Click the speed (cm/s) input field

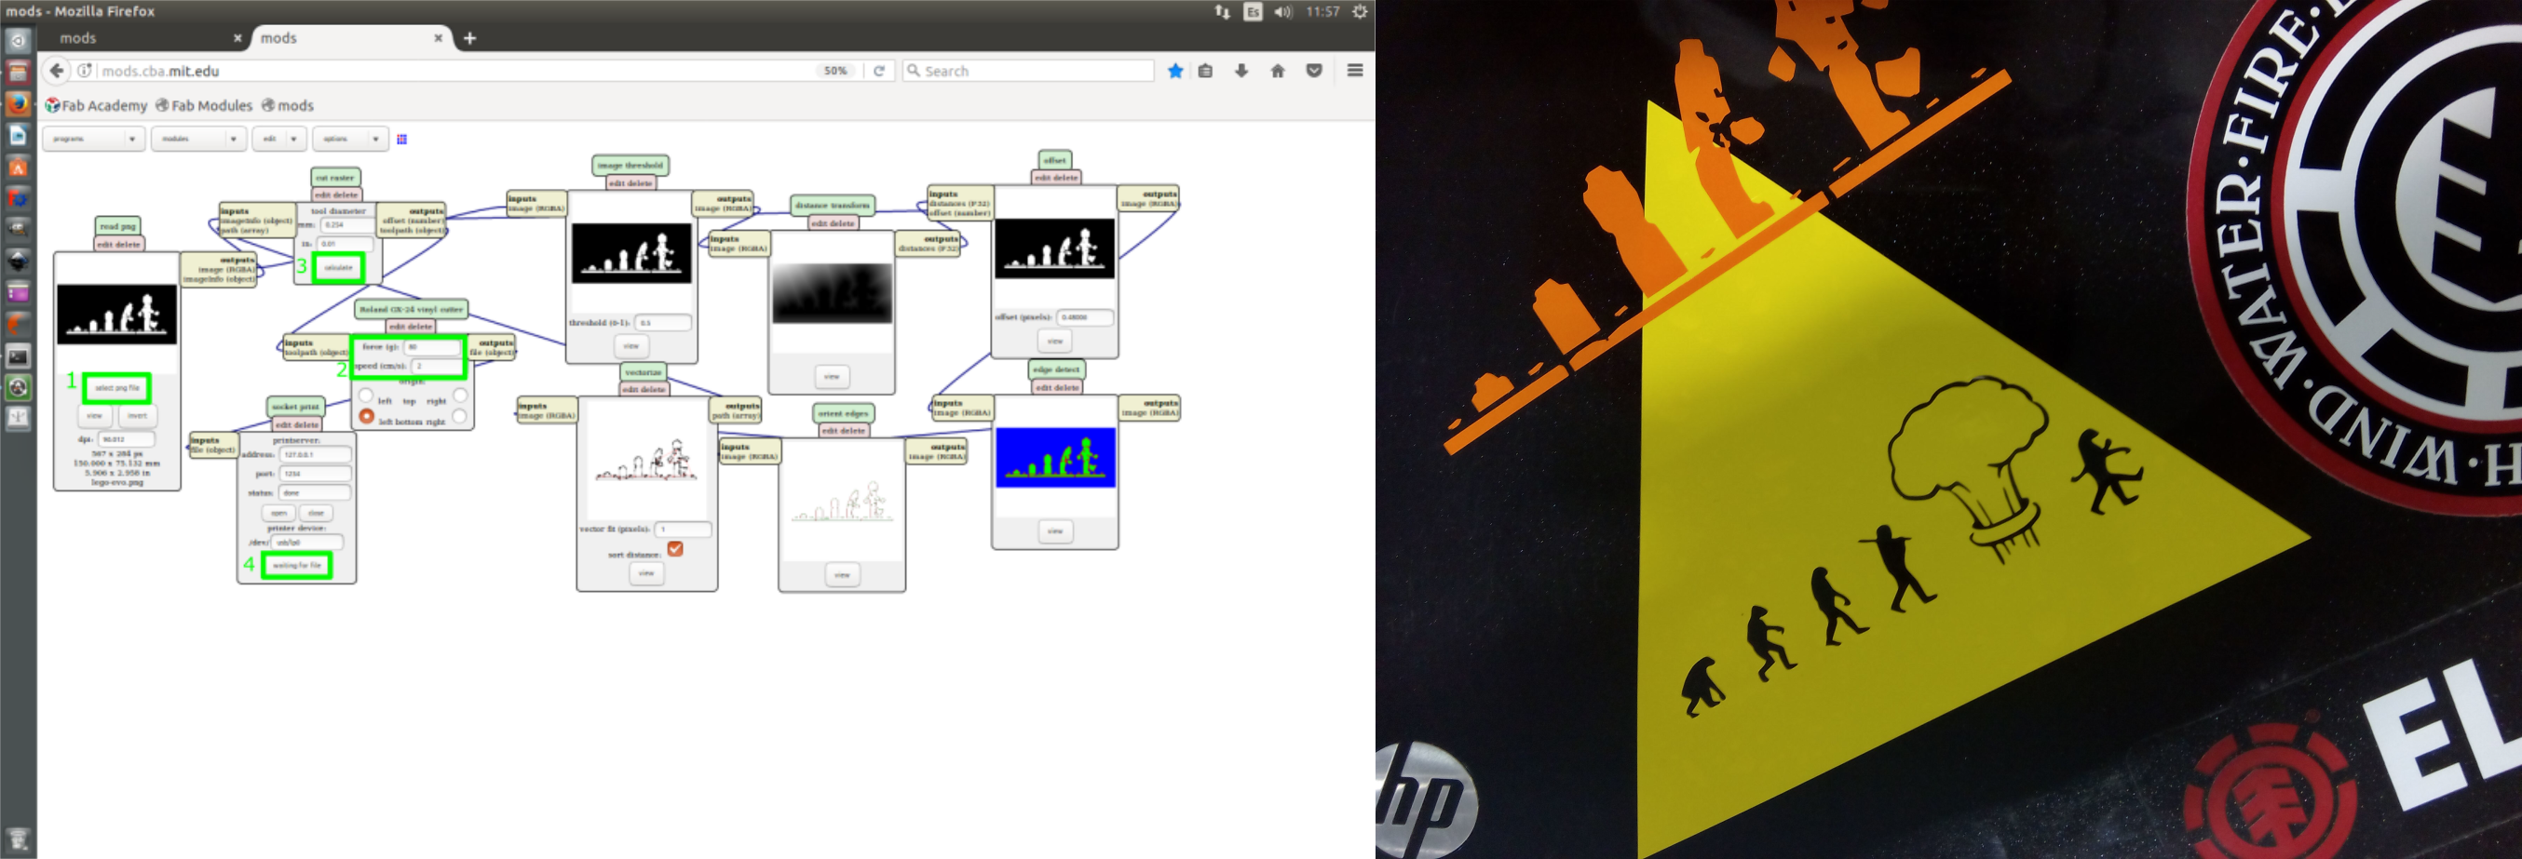click(x=437, y=366)
